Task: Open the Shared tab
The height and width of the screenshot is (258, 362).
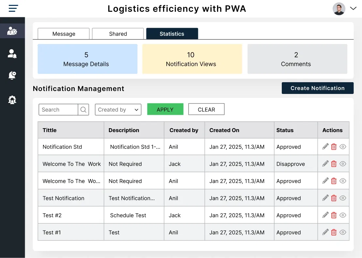Action: 117,34
